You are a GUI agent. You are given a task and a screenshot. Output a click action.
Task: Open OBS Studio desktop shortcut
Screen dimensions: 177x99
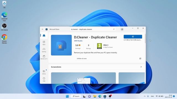(4, 27)
